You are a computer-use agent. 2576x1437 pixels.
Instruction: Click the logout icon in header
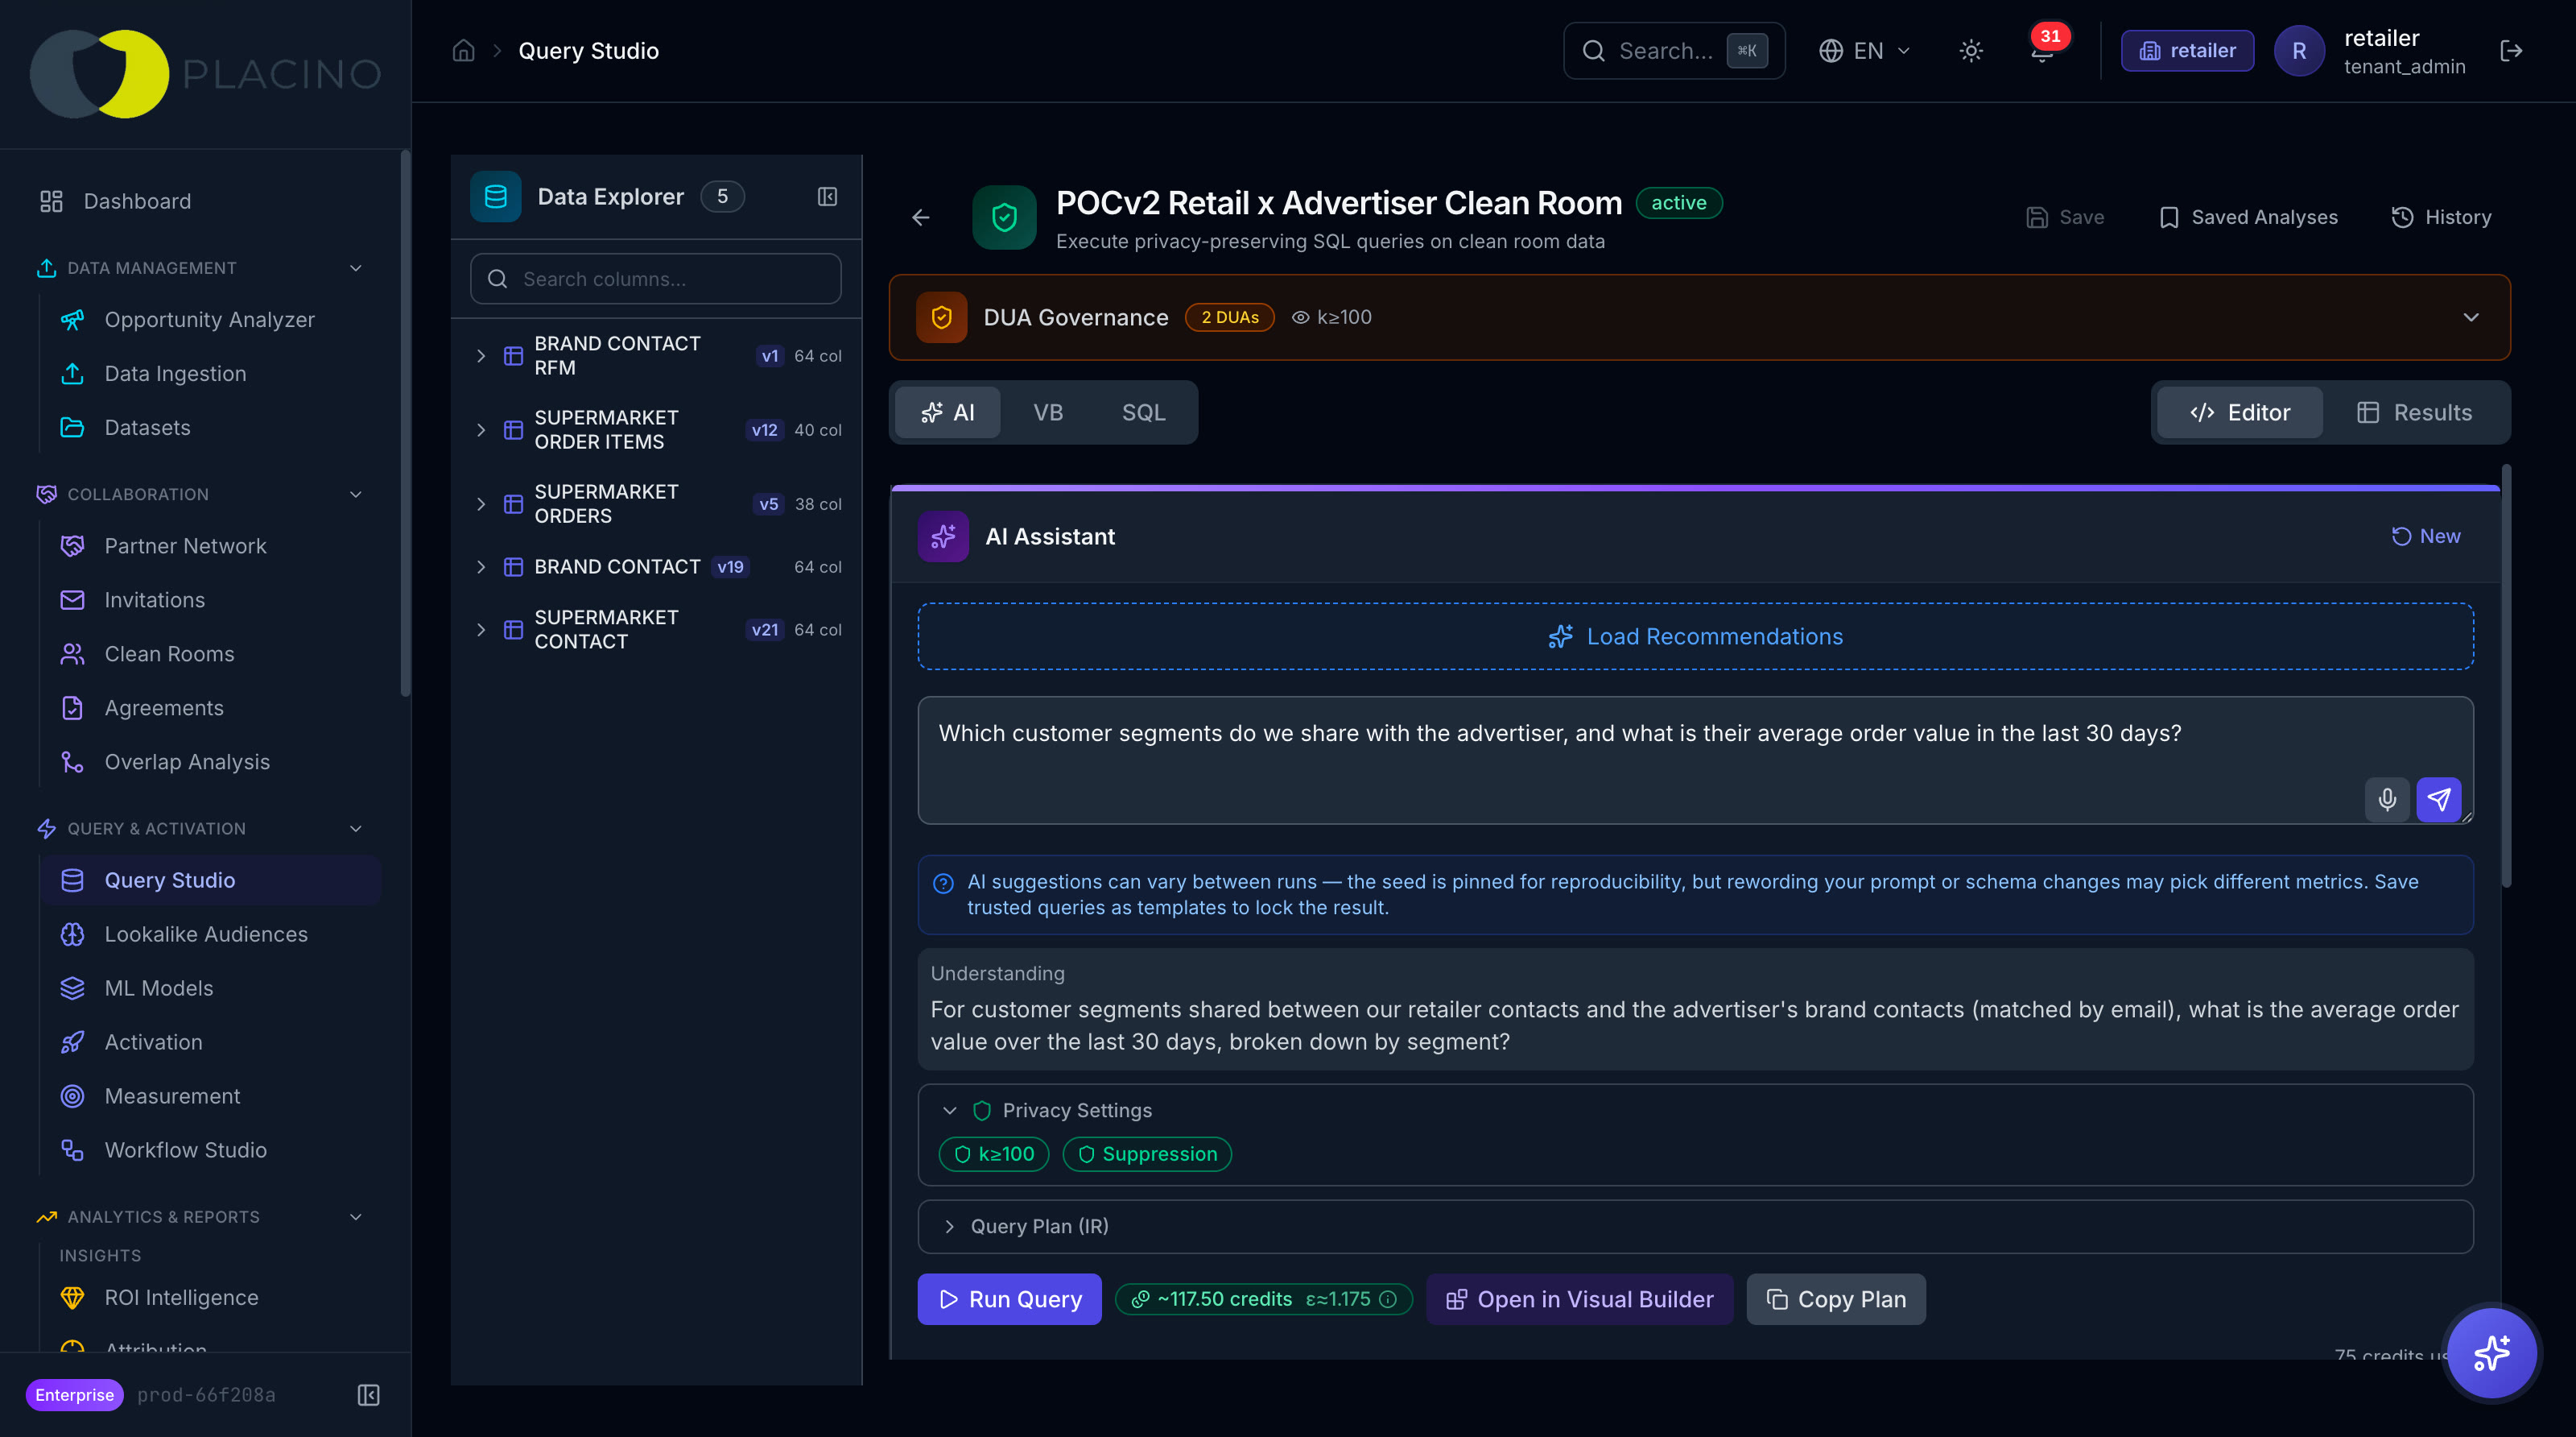coord(2511,51)
